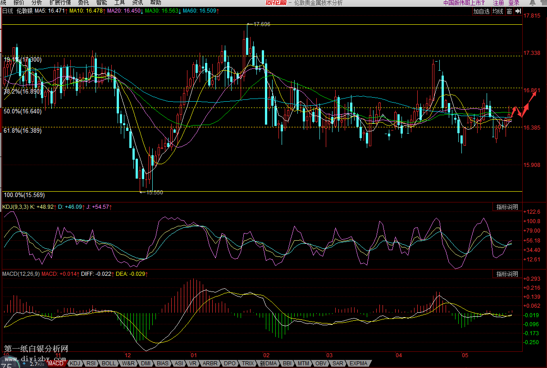Click the jump-to-end arrow icon
The image size is (547, 368).
point(518,11)
